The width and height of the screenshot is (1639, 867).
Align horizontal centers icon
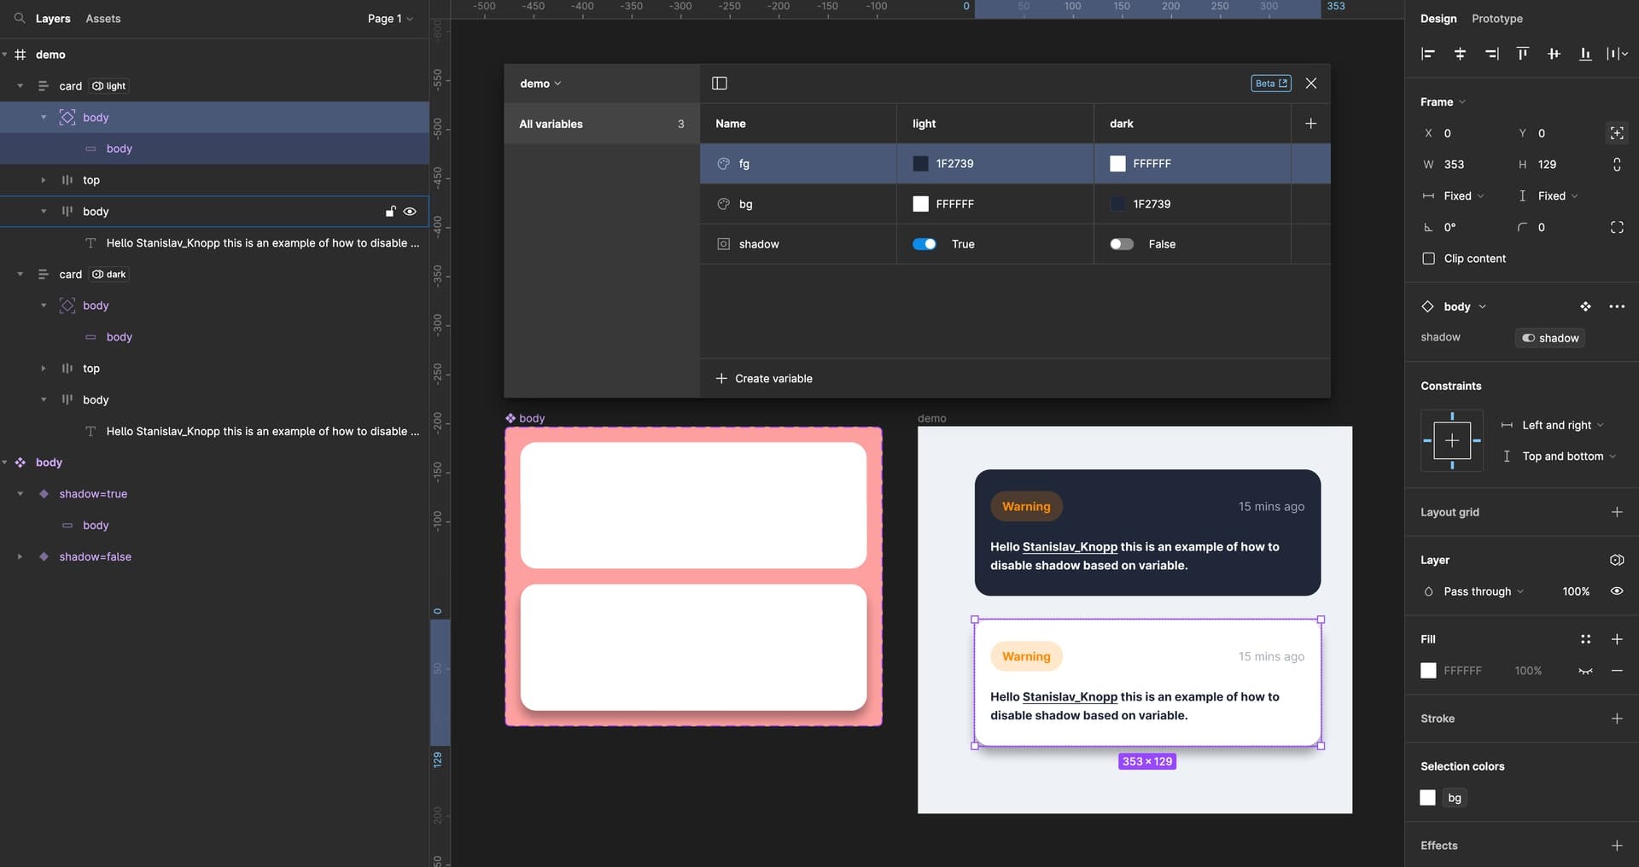[x=1460, y=54]
